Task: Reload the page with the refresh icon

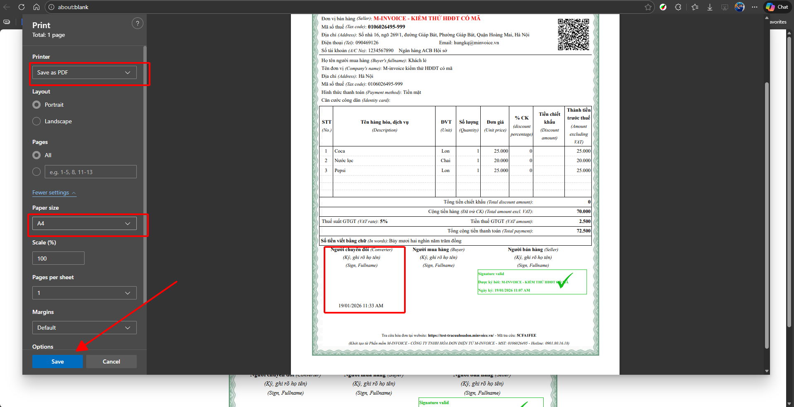Action: [22, 7]
